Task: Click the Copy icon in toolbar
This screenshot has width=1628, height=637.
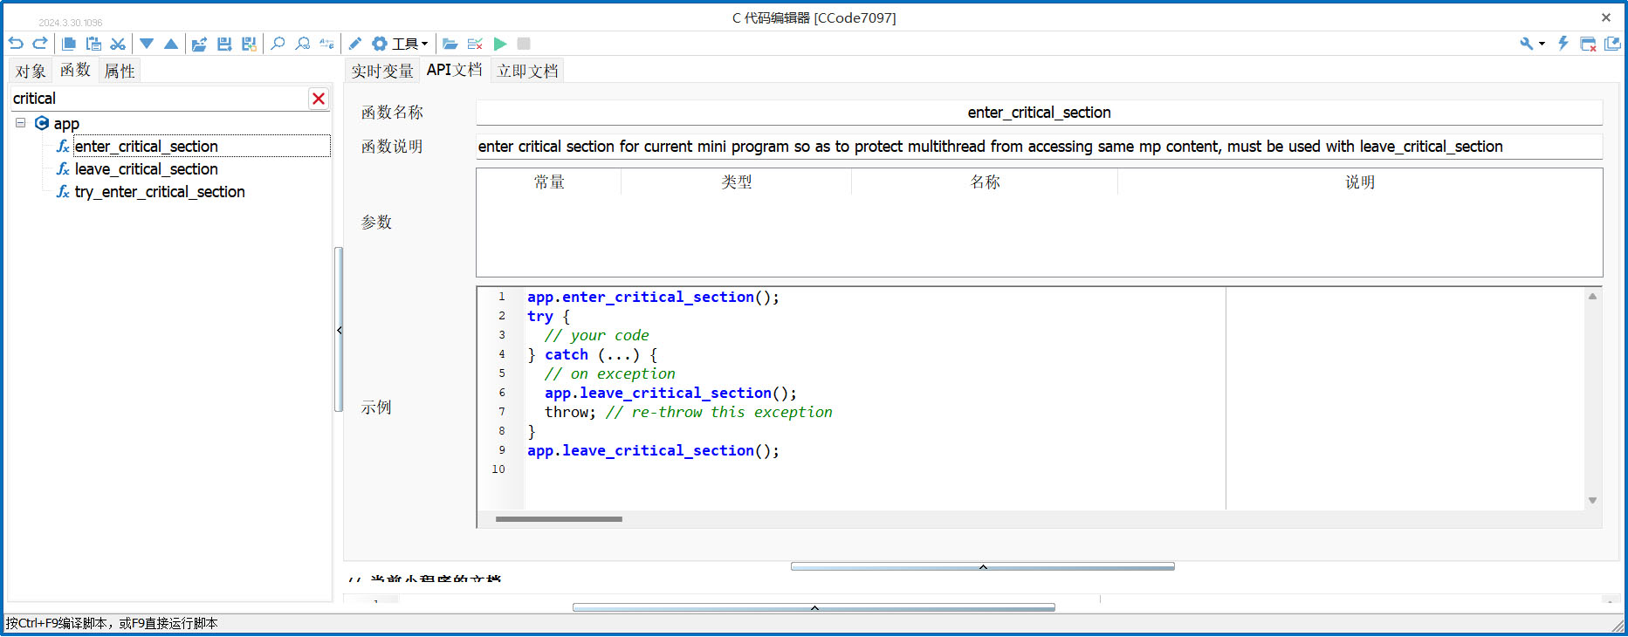Action: tap(69, 44)
